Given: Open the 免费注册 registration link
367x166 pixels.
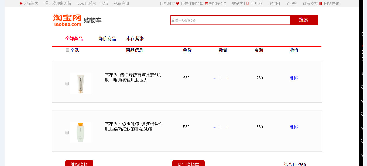Looking at the screenshot, I should [x=121, y=3].
